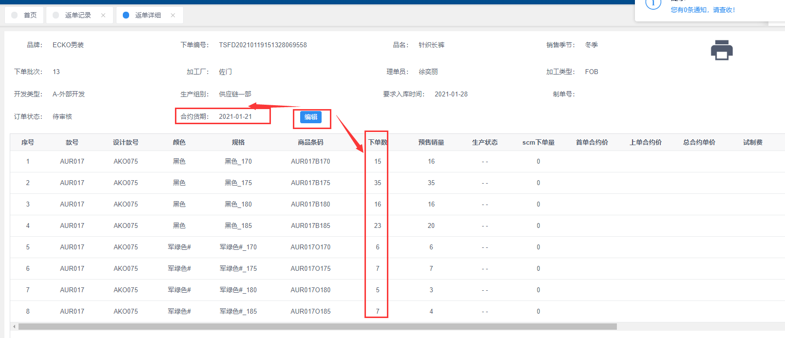Click order number TSFD20210119151328069558
This screenshot has width=785, height=338.
pos(263,45)
